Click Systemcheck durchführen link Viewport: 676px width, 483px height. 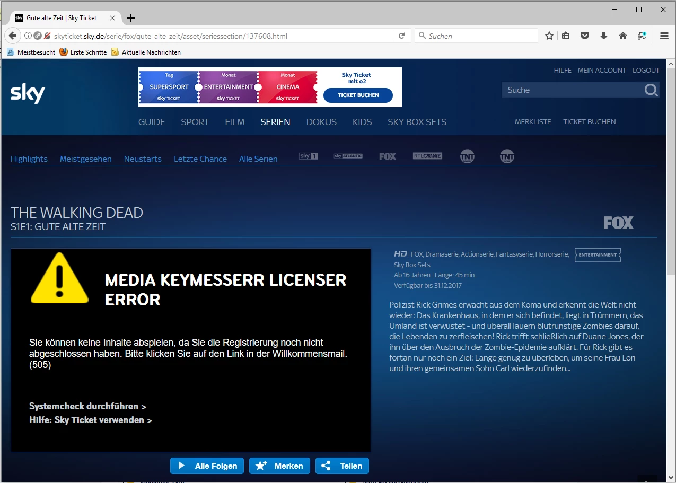(x=87, y=407)
